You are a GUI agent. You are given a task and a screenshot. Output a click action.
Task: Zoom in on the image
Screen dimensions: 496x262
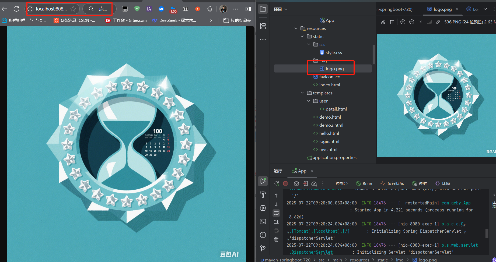(x=403, y=22)
